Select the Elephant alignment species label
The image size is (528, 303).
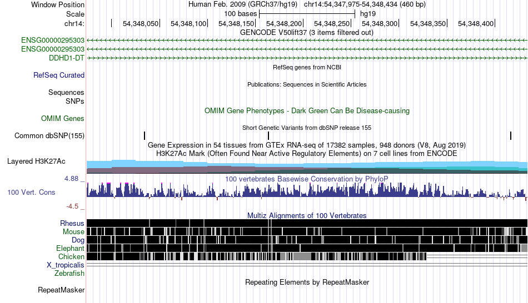click(x=71, y=248)
